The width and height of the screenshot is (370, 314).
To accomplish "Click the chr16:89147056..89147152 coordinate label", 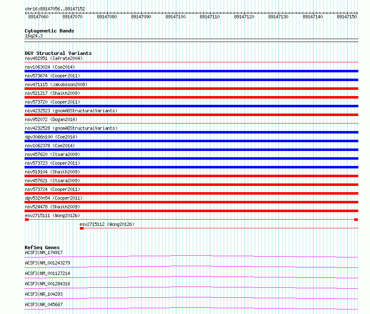I will tap(55, 9).
